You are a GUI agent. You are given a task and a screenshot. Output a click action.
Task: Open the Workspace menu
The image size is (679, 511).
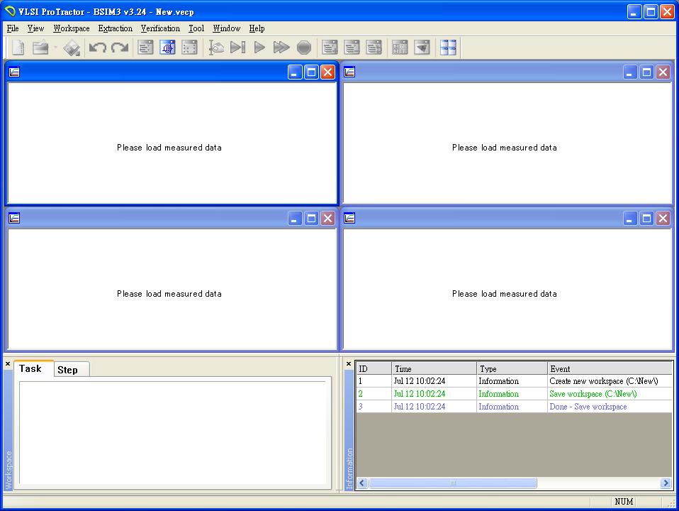72,28
